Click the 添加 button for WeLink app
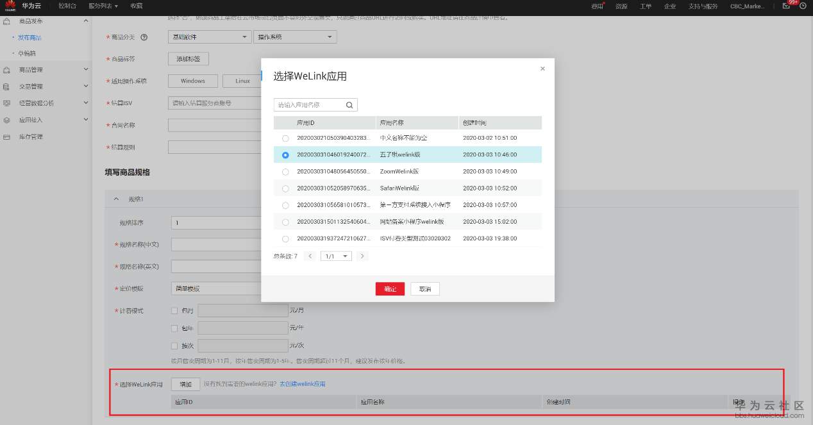 (x=186, y=385)
